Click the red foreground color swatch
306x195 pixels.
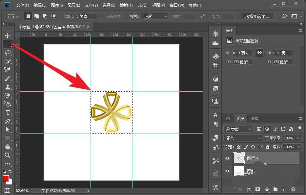[x=6, y=178]
